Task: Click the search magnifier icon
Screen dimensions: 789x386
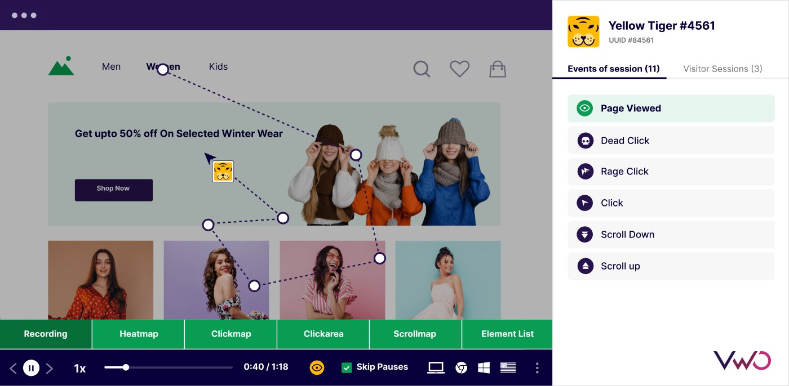Action: click(x=422, y=69)
